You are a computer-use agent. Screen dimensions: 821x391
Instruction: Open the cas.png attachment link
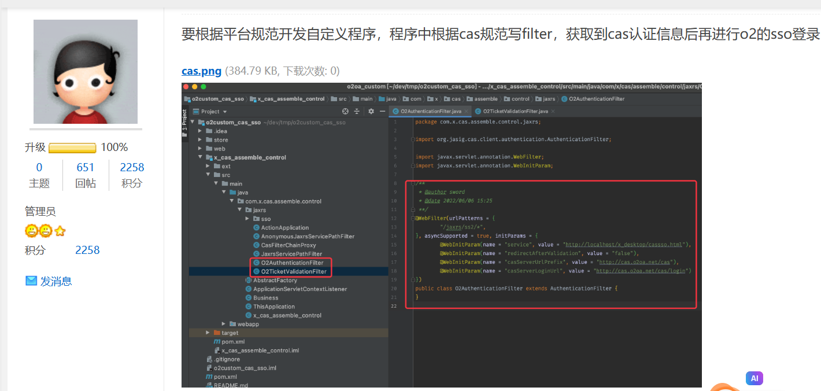pos(201,71)
